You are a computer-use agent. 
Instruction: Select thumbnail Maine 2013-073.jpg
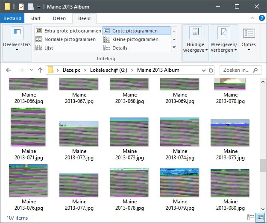point(129,132)
